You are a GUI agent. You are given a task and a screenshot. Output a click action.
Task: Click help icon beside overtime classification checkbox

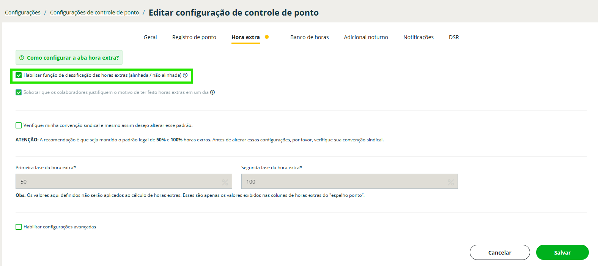[x=185, y=75]
